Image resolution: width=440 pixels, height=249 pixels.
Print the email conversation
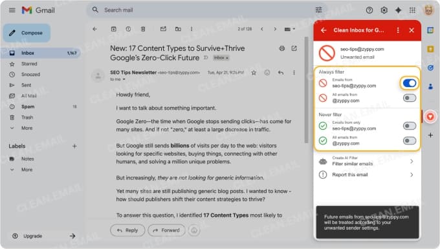[282, 48]
